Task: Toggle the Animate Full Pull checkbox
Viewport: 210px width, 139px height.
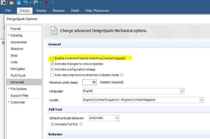Action: pyautogui.click(x=52, y=124)
